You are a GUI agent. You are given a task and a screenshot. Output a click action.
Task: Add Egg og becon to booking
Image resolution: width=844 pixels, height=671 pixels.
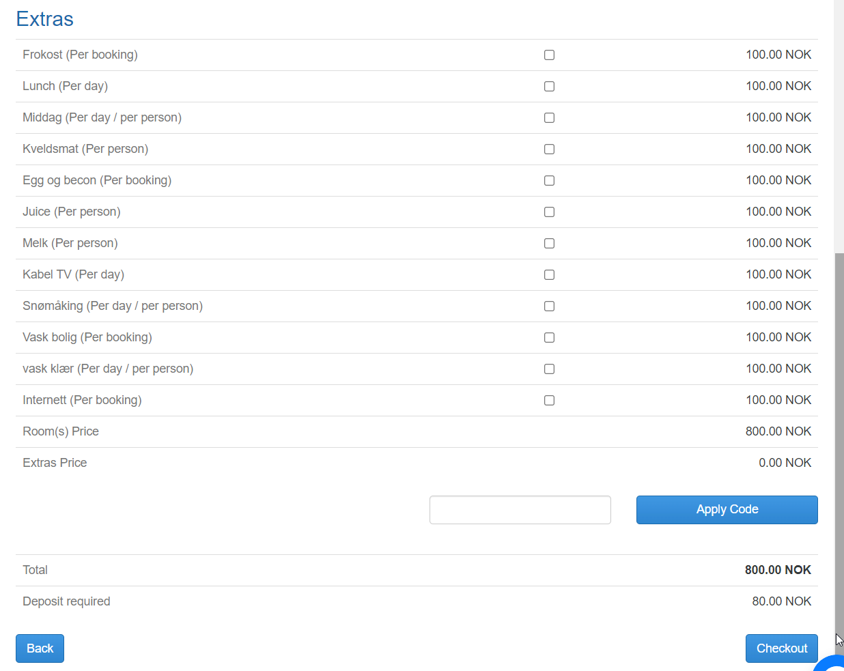[549, 181]
